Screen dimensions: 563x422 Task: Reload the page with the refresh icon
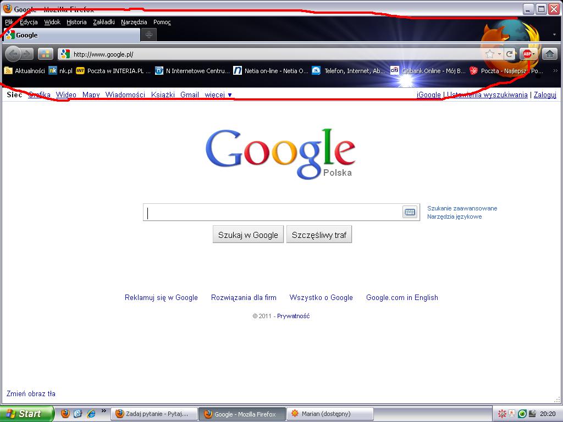(509, 54)
